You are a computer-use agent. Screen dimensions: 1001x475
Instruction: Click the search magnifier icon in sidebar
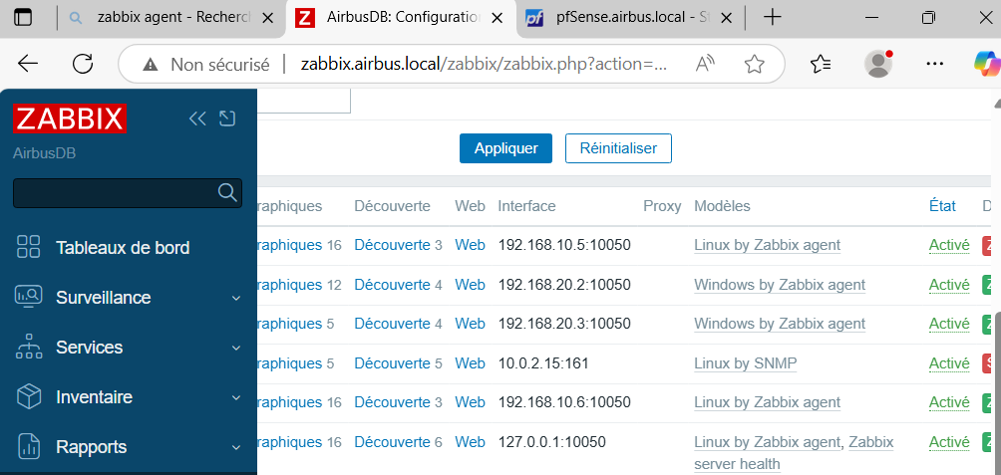[227, 192]
